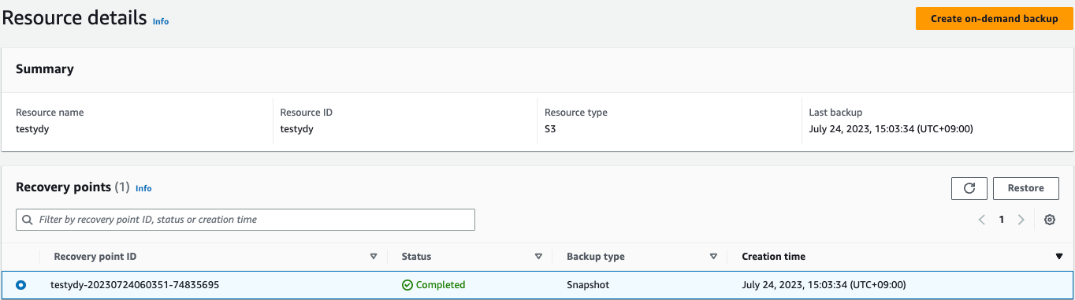
Task: Refresh the recovery points list
Action: point(969,188)
